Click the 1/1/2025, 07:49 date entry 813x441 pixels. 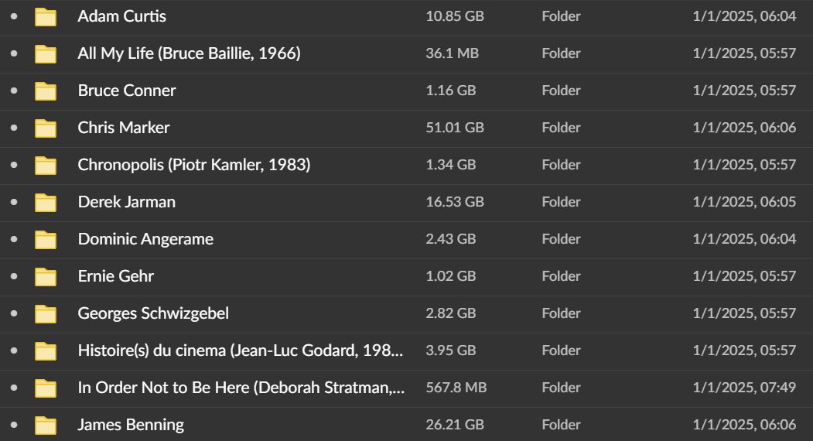point(744,388)
